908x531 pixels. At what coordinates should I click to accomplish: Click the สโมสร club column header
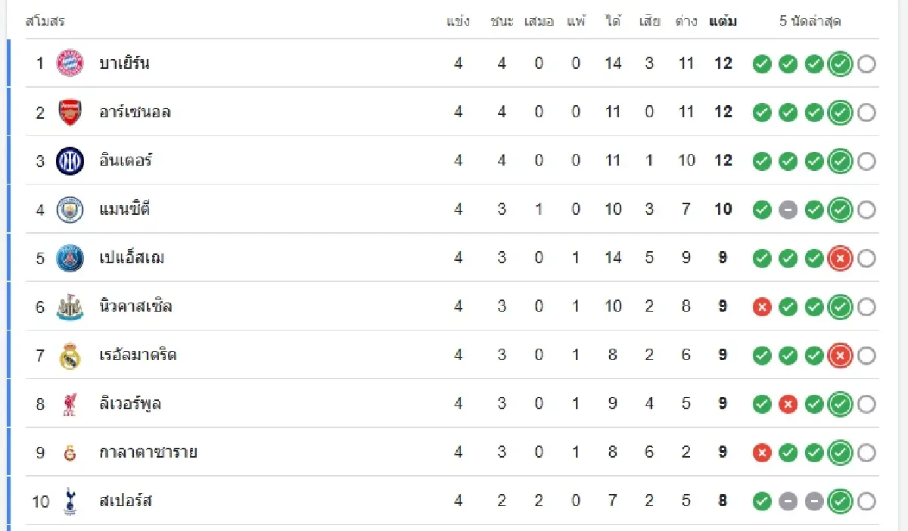tap(45, 21)
